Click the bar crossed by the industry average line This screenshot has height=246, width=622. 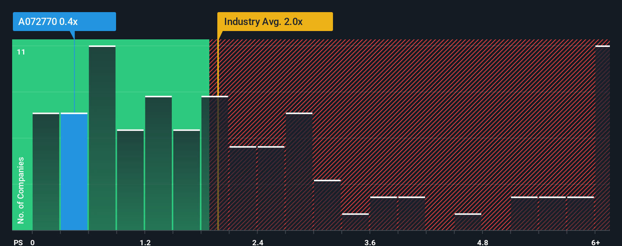tap(215, 163)
